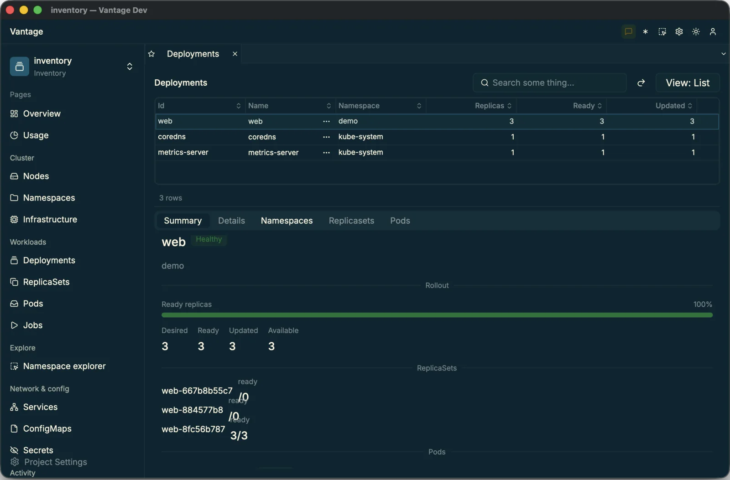Image resolution: width=730 pixels, height=480 pixels.
Task: Open the View: List selector
Action: tap(688, 83)
